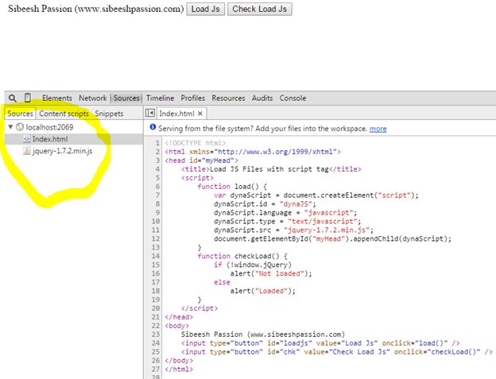Open the Elements panel tab
The image size is (496, 379).
click(x=56, y=99)
